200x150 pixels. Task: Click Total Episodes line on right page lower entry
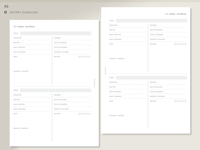(168, 92)
